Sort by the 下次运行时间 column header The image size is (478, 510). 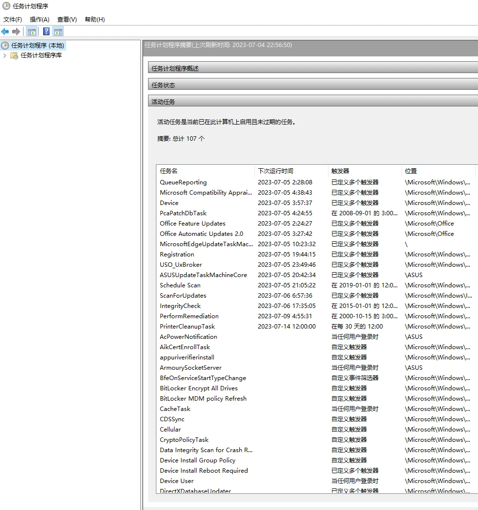291,171
